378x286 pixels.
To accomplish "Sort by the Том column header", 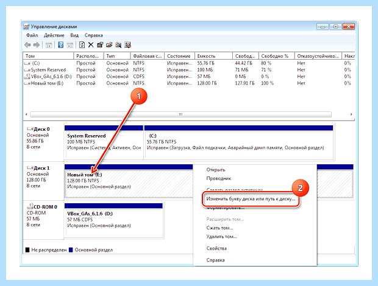I will [48, 56].
